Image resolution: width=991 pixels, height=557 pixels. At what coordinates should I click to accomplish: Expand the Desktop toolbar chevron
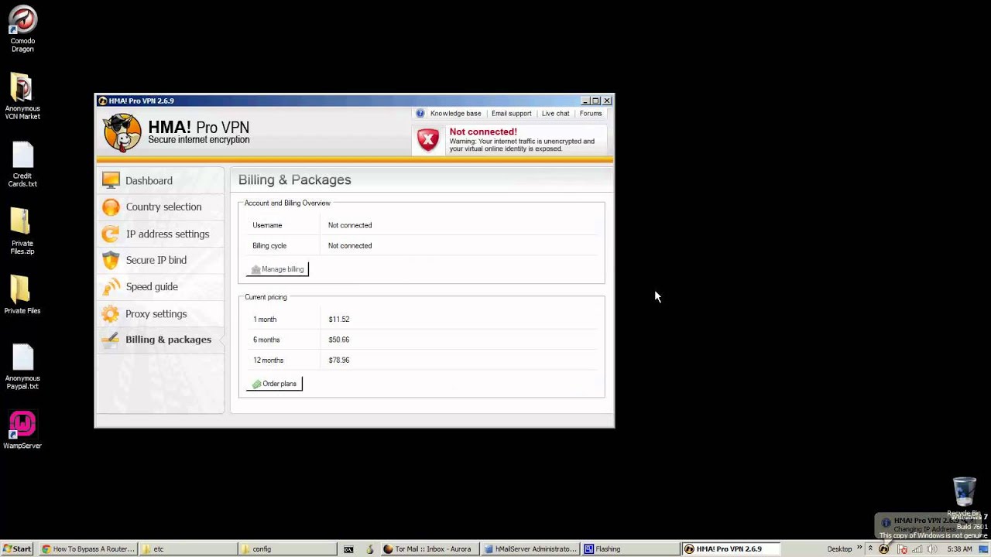tap(859, 548)
